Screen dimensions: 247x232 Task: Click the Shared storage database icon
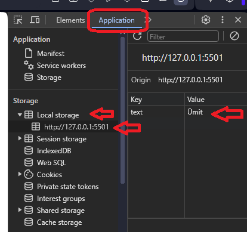29,210
